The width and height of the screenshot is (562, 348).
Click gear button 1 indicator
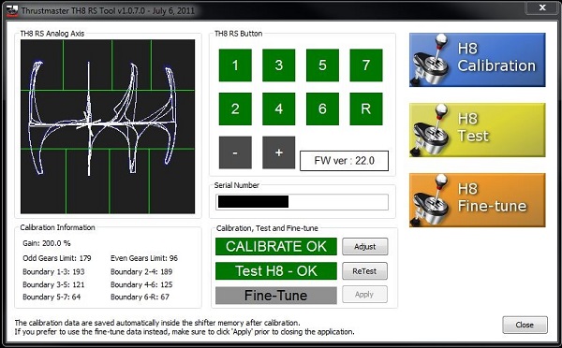point(235,65)
